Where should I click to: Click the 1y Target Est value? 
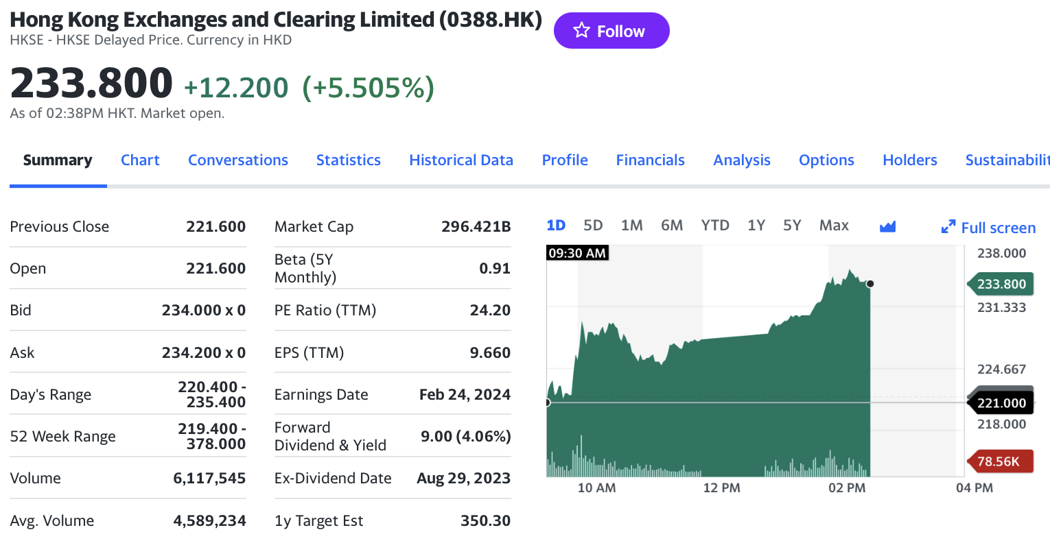pyautogui.click(x=485, y=520)
